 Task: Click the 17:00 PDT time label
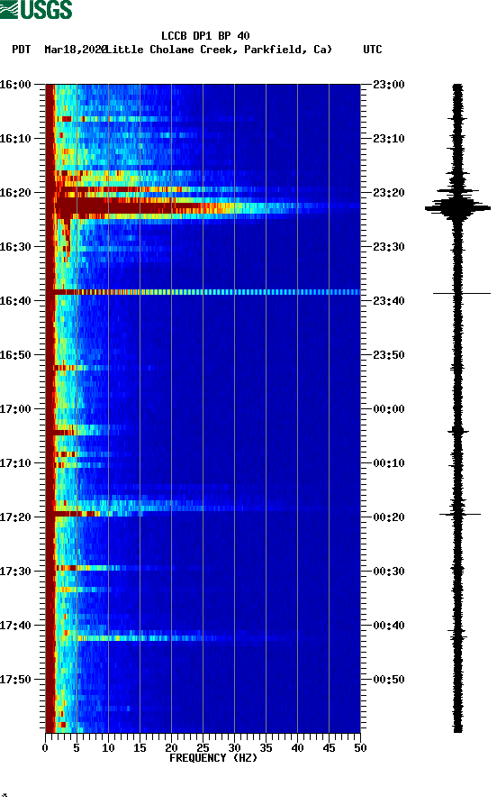coord(15,408)
